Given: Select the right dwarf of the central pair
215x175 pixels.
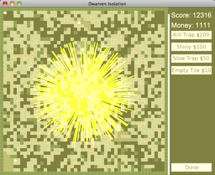Looking at the screenshot, I should [x=89, y=97].
